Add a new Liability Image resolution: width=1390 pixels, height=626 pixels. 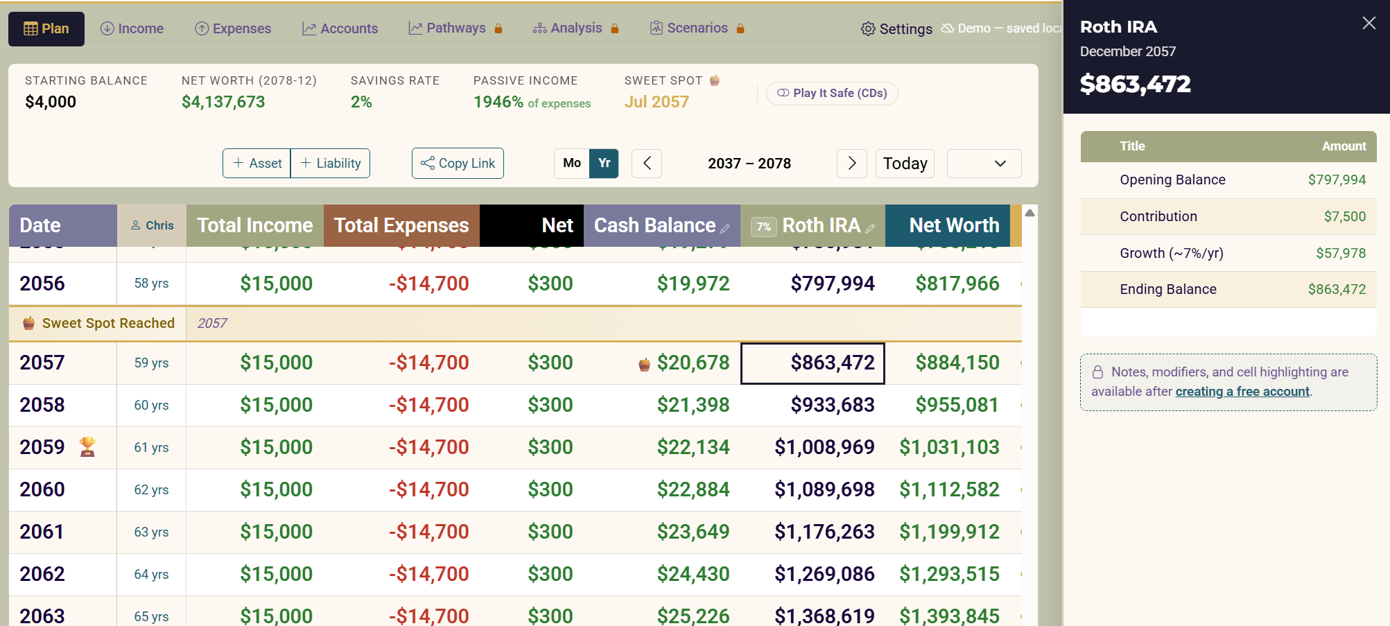(x=331, y=163)
